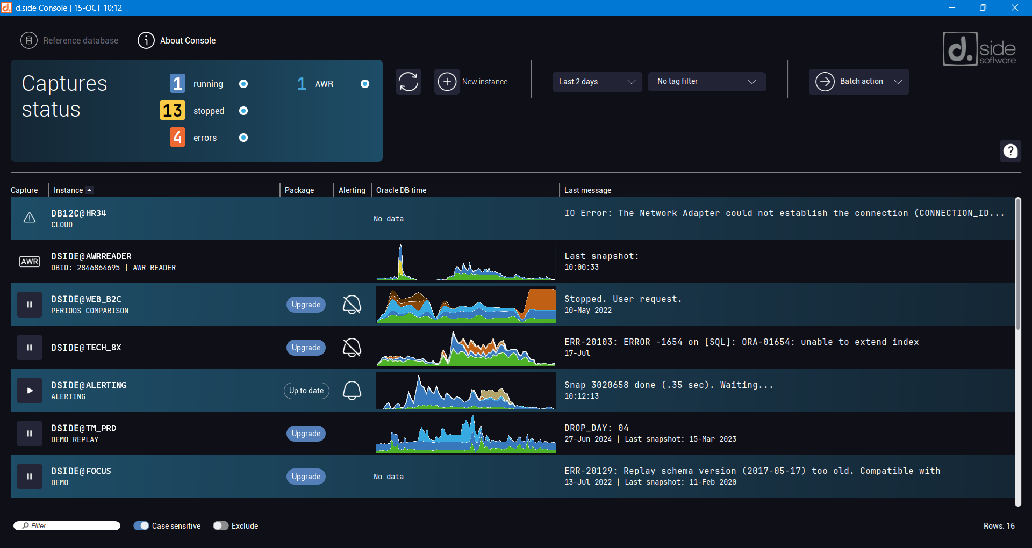1032x548 pixels.
Task: Click pause icon for DSIDE@TM_PRD
Action: pos(30,434)
